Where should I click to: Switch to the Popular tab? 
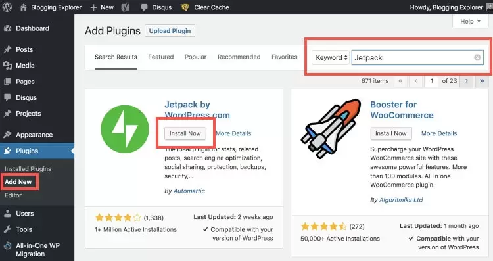196,57
